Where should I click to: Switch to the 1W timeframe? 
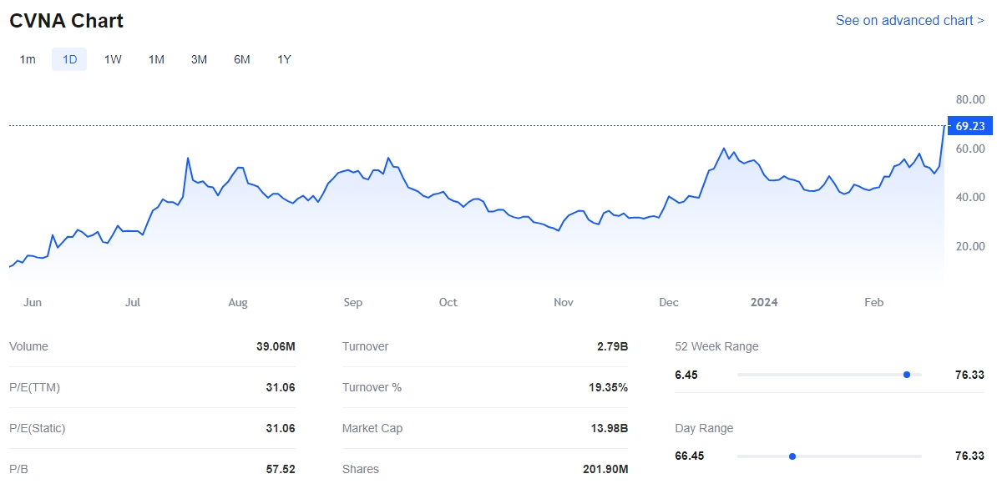(x=113, y=59)
